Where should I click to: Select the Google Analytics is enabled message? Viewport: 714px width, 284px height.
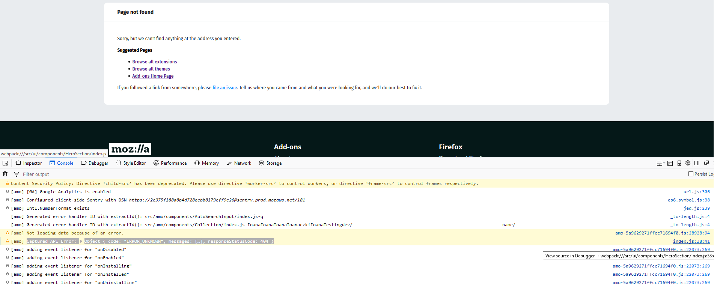(61, 192)
